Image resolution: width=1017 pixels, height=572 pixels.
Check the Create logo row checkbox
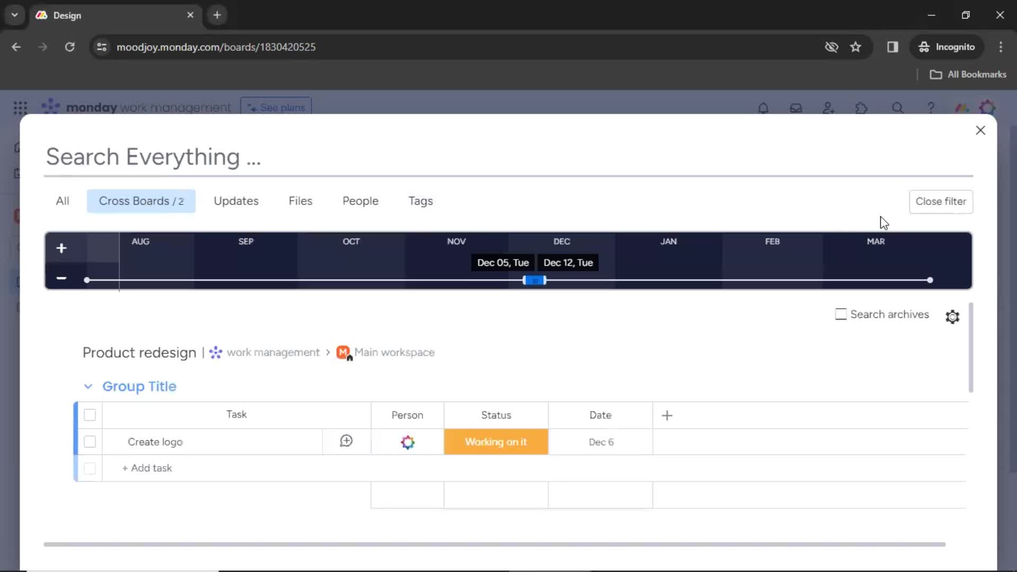[x=90, y=441]
